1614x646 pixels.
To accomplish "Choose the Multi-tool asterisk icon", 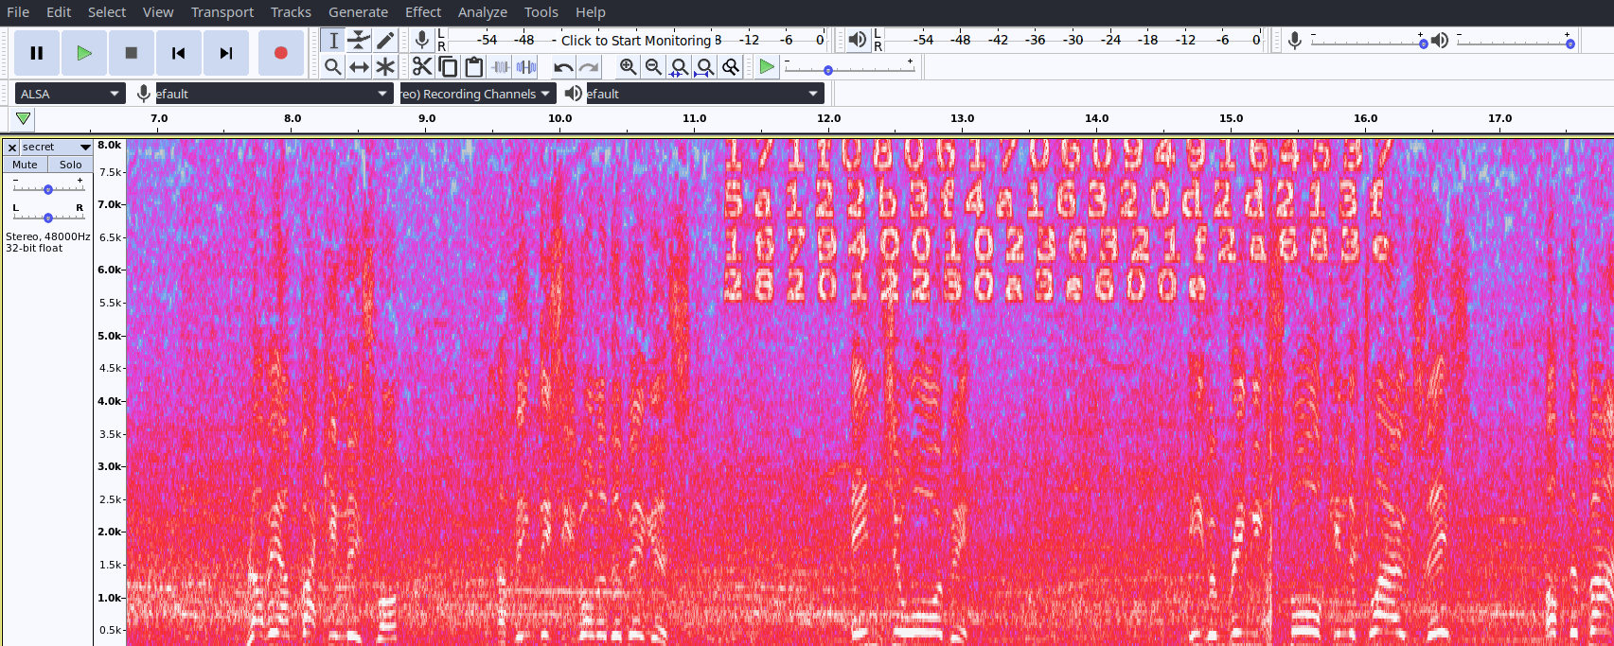I will [385, 67].
